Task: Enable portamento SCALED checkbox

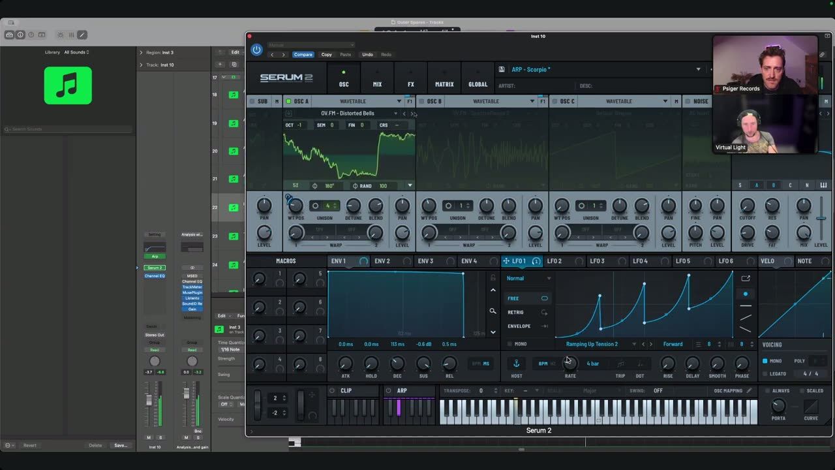Action: coord(801,391)
